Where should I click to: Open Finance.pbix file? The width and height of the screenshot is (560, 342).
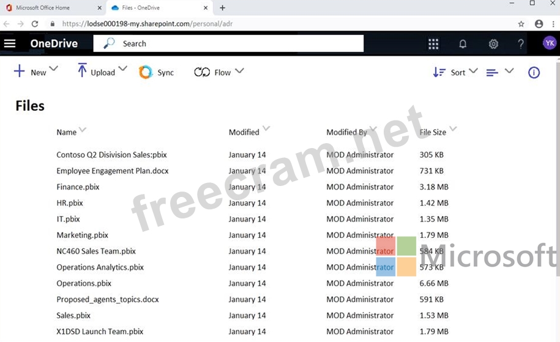78,187
